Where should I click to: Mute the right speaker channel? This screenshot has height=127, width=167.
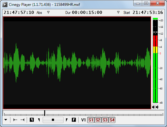(157, 107)
